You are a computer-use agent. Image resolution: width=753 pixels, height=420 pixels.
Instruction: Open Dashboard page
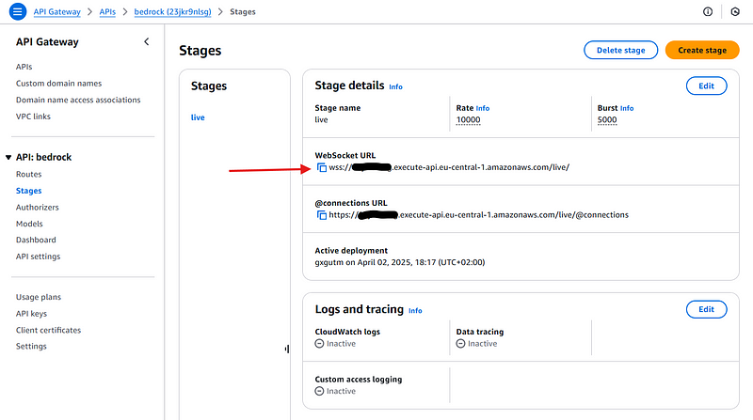(x=36, y=240)
